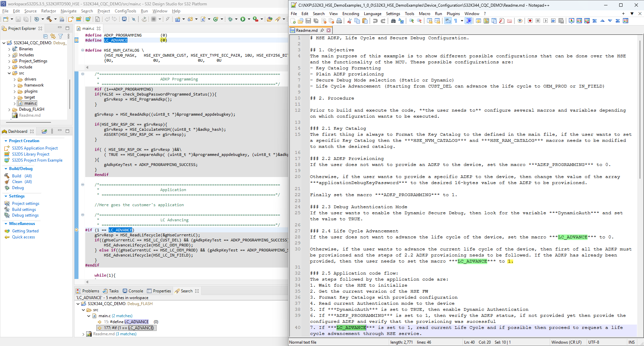Screen dimensions: 644x346
Task: Expand Project_Settings in Project Explorer
Action: click(9, 61)
